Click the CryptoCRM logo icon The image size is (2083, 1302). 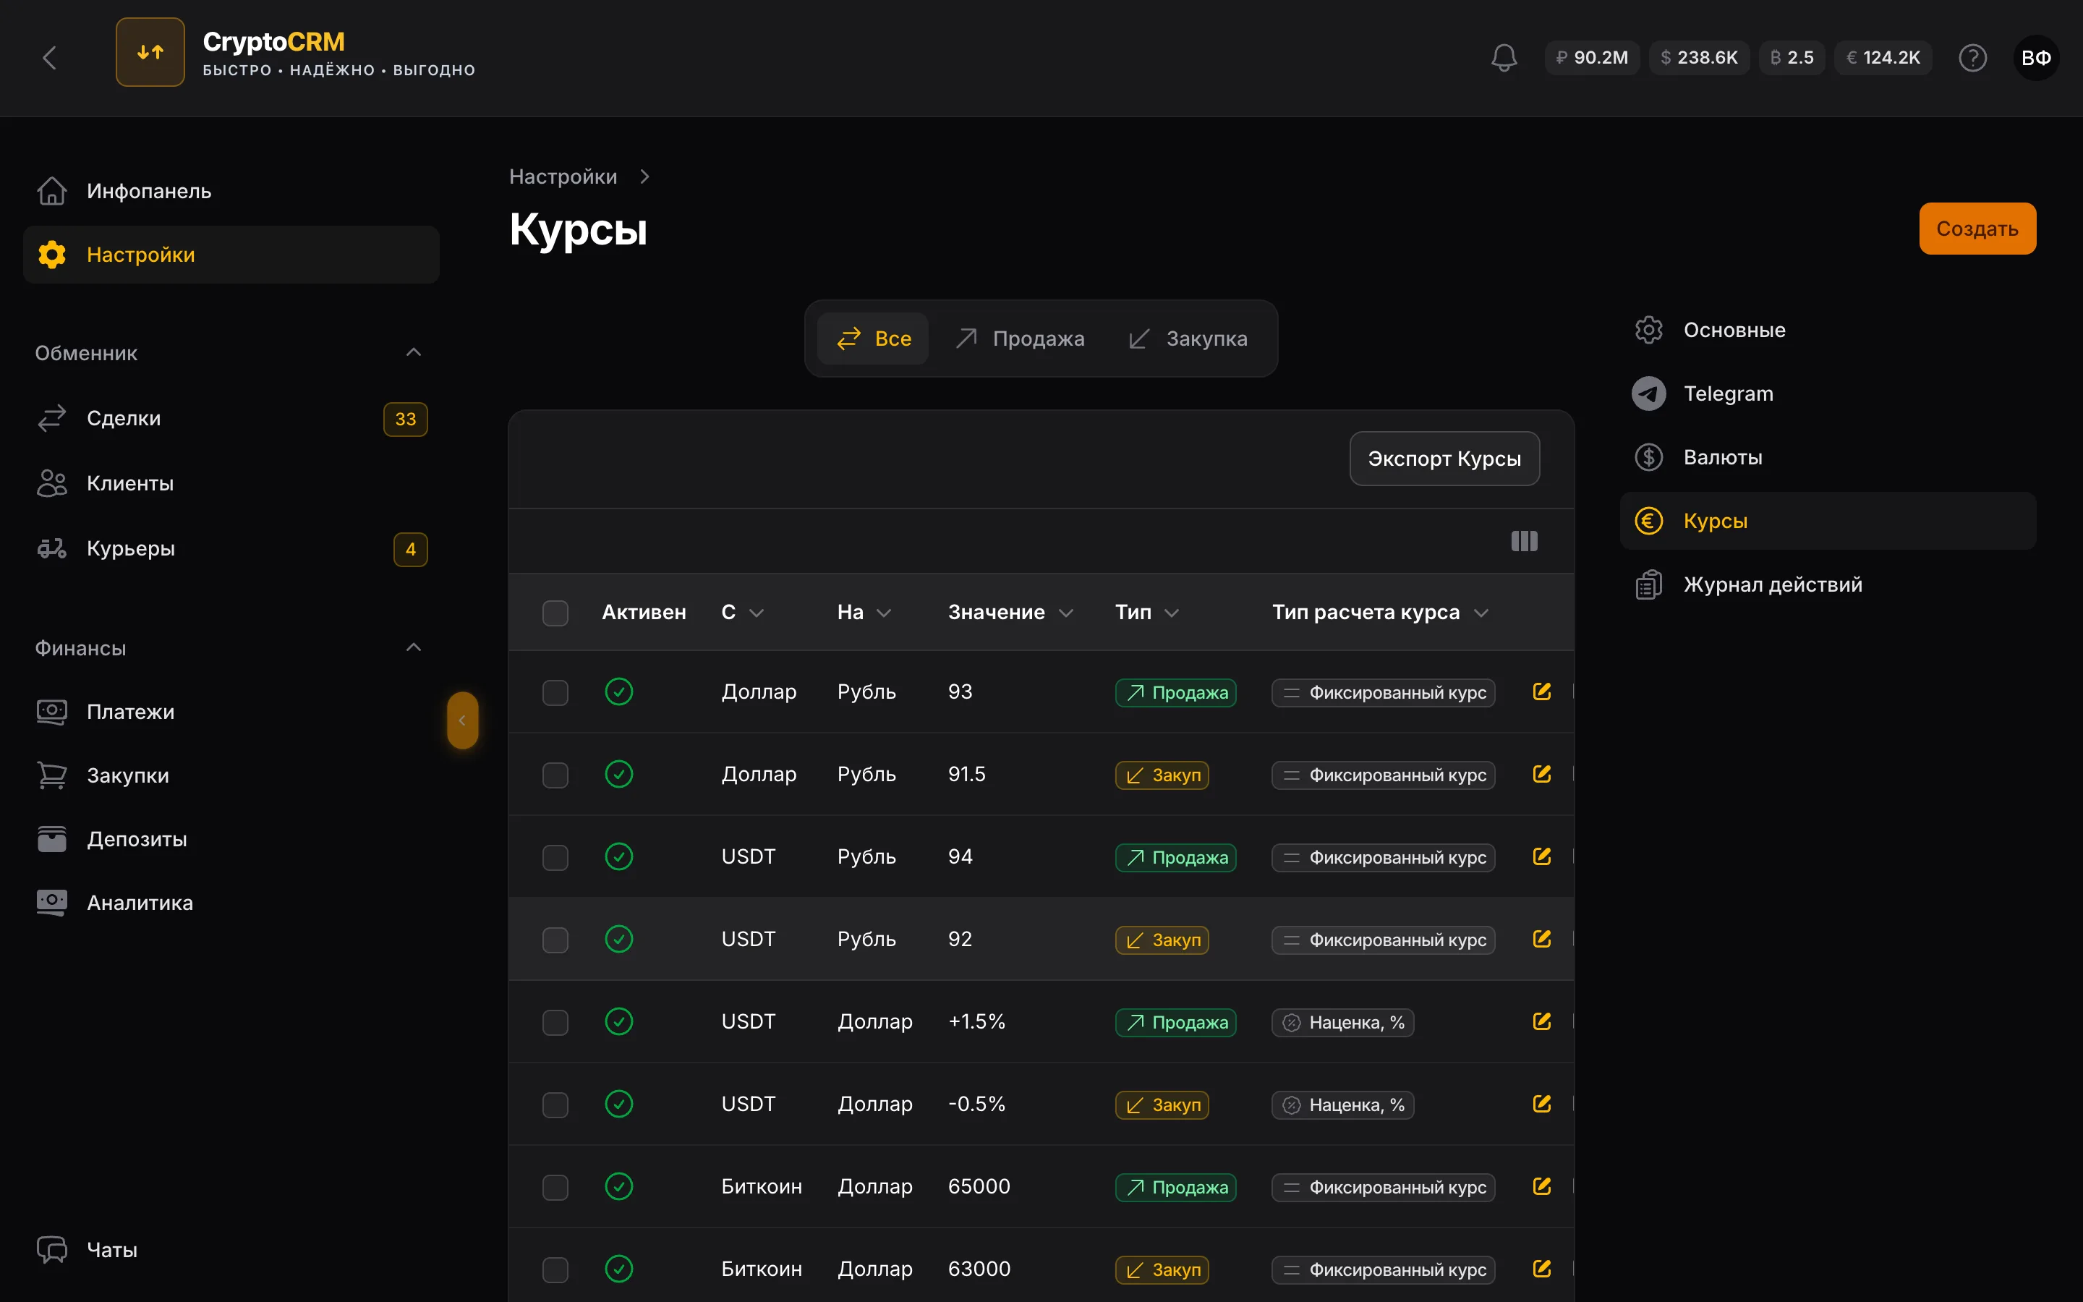click(150, 53)
